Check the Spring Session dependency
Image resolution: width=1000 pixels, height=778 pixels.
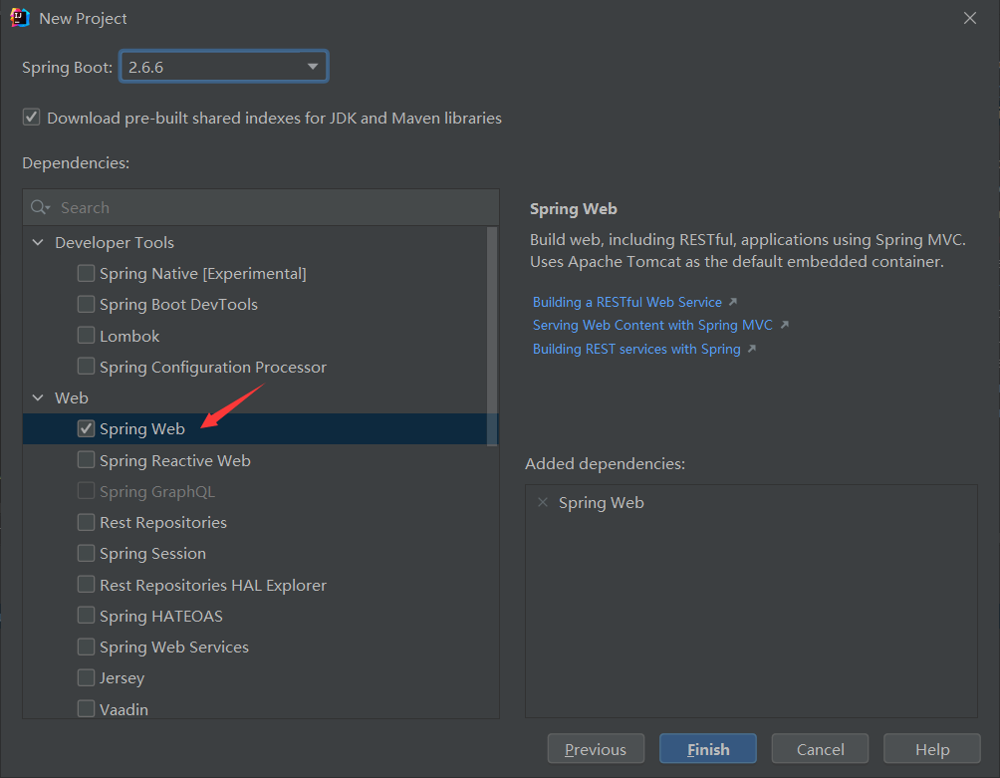coord(86,553)
